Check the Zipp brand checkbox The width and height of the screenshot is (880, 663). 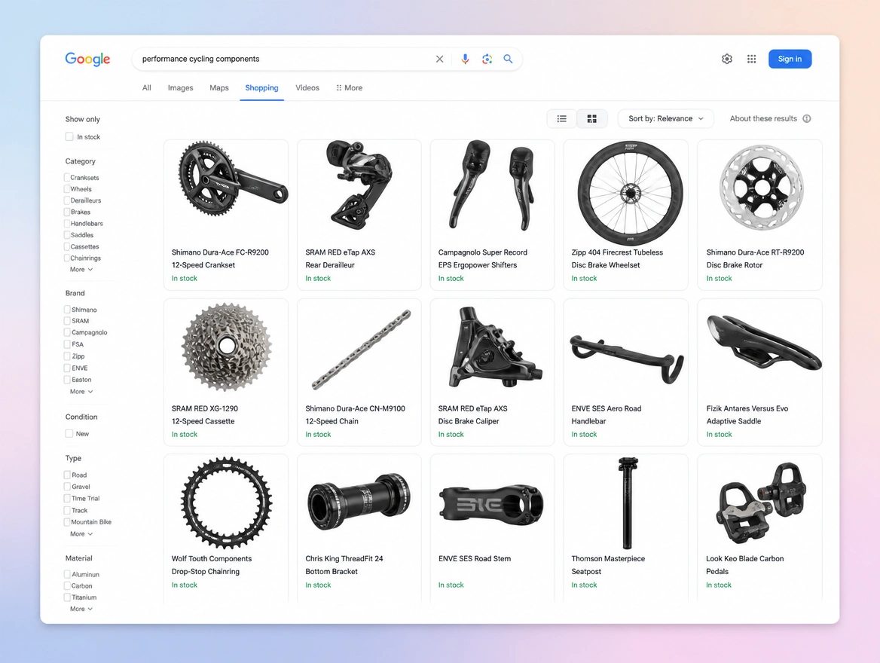point(67,356)
